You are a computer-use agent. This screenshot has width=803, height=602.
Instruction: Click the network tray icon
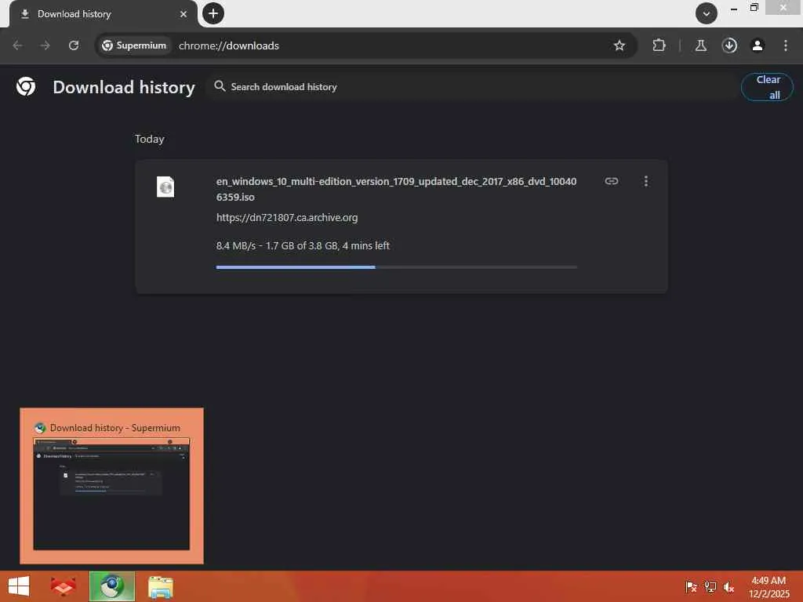point(710,586)
